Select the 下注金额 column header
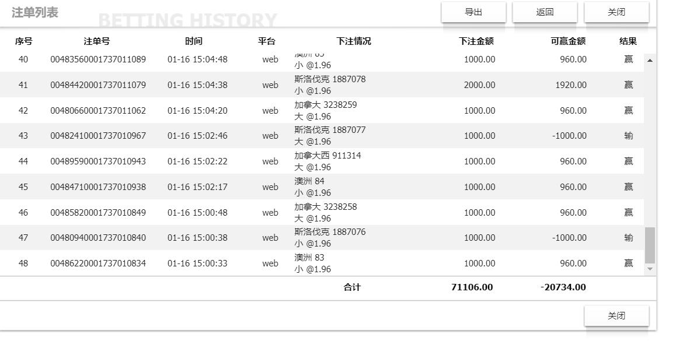Image resolution: width=690 pixels, height=341 pixels. [476, 41]
